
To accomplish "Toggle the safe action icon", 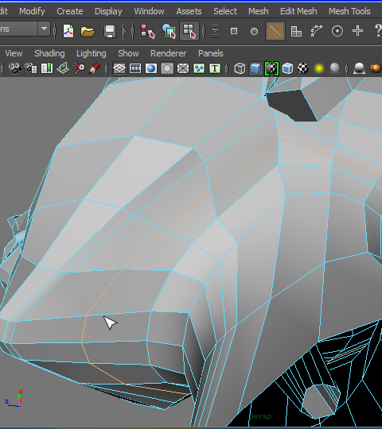I will coord(199,68).
